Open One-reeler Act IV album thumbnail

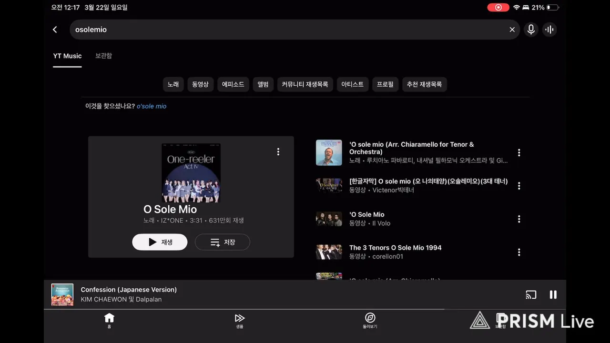pyautogui.click(x=191, y=173)
